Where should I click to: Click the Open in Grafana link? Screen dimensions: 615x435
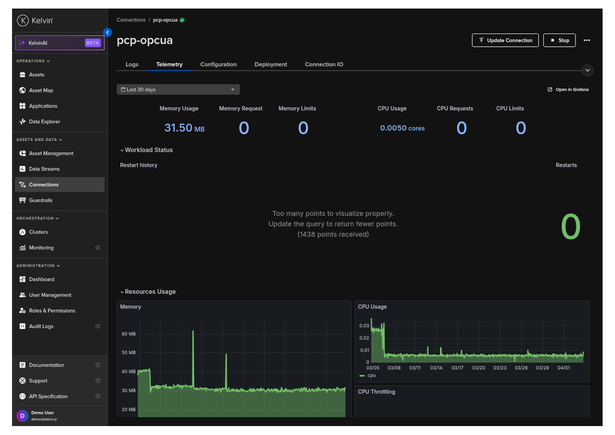tap(568, 90)
